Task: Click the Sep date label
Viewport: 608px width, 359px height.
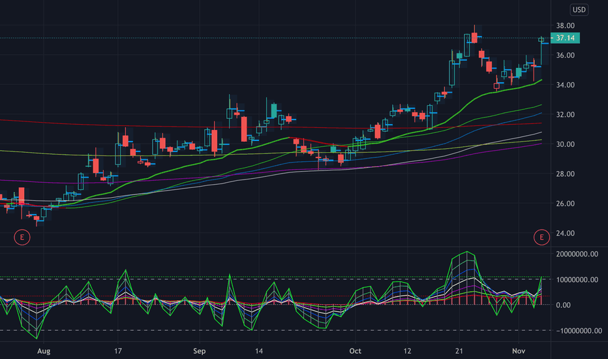Action: click(x=200, y=351)
